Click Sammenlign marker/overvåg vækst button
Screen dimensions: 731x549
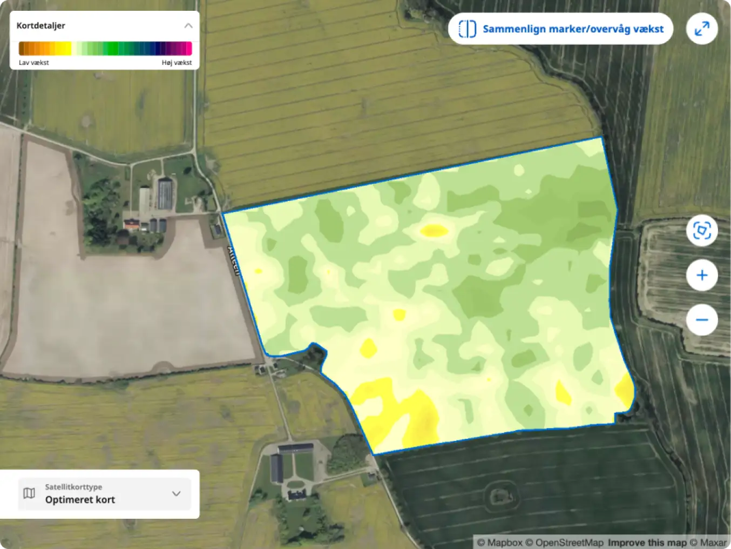tap(560, 29)
